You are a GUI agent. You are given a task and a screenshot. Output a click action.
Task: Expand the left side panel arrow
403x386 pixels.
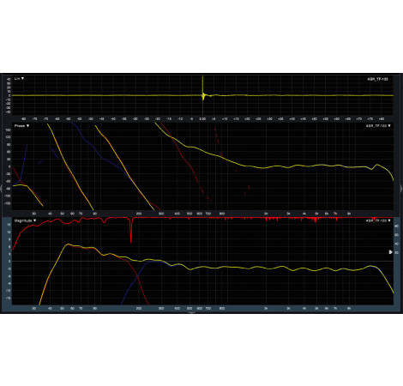tap(1, 189)
